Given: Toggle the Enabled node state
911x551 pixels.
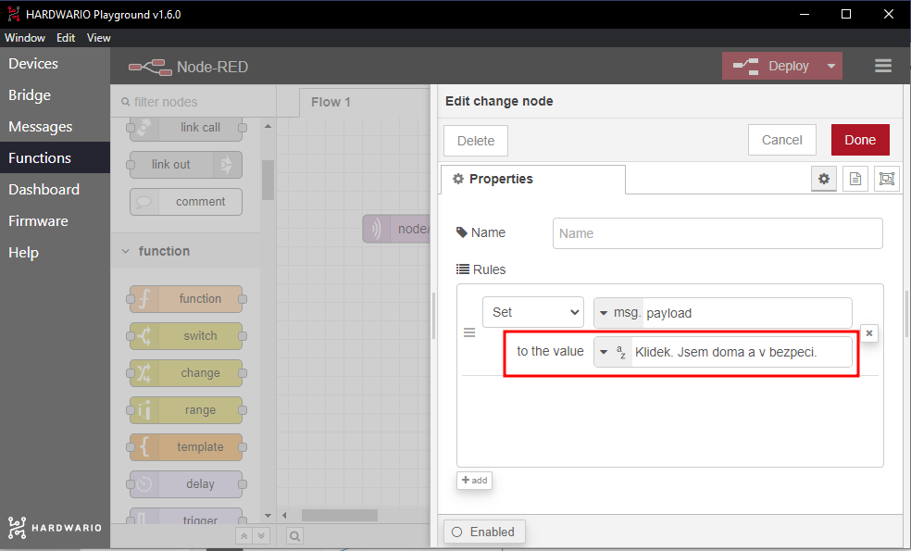Looking at the screenshot, I should (484, 532).
